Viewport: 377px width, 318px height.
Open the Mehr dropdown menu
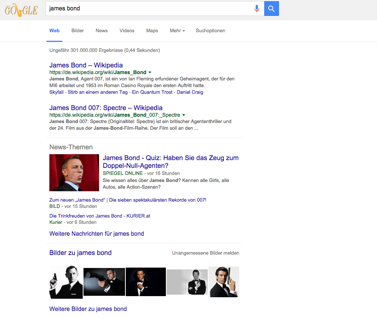point(177,31)
